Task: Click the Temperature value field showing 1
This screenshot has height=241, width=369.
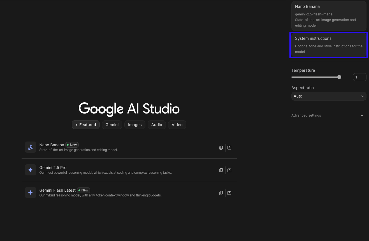Action: (x=360, y=77)
